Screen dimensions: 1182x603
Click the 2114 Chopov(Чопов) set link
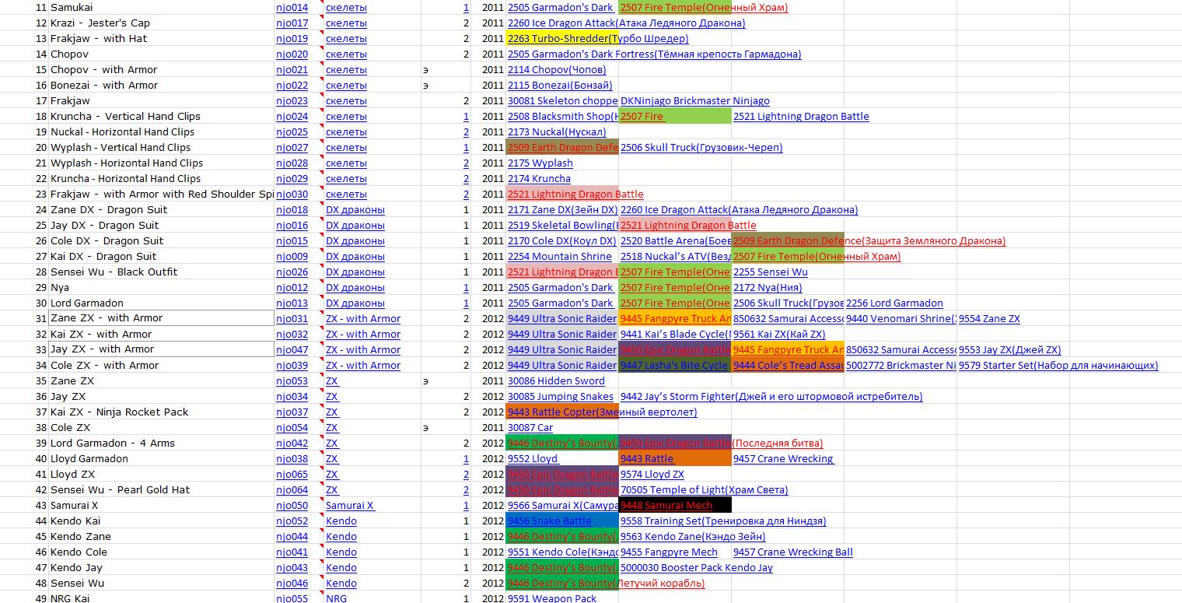click(557, 70)
